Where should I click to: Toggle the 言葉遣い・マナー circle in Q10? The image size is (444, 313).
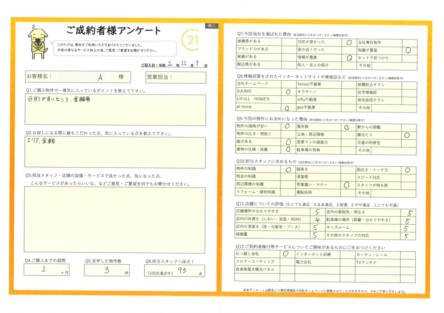(x=348, y=185)
